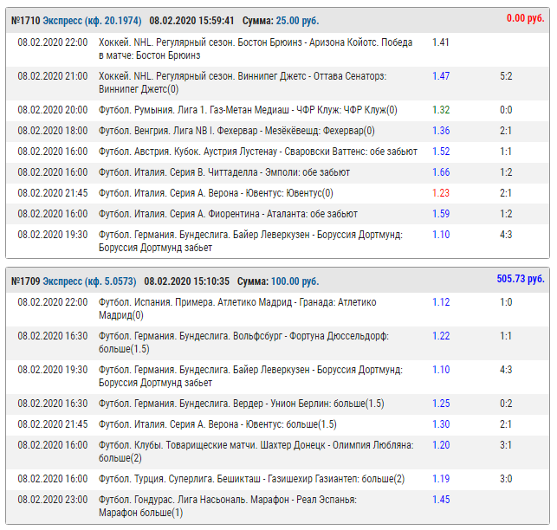557x530 pixels.
Task: Select odds 1.36 for Фехервар
Action: 441,131
